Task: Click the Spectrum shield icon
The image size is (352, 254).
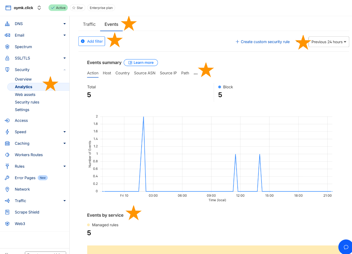Action: pyautogui.click(x=7, y=47)
